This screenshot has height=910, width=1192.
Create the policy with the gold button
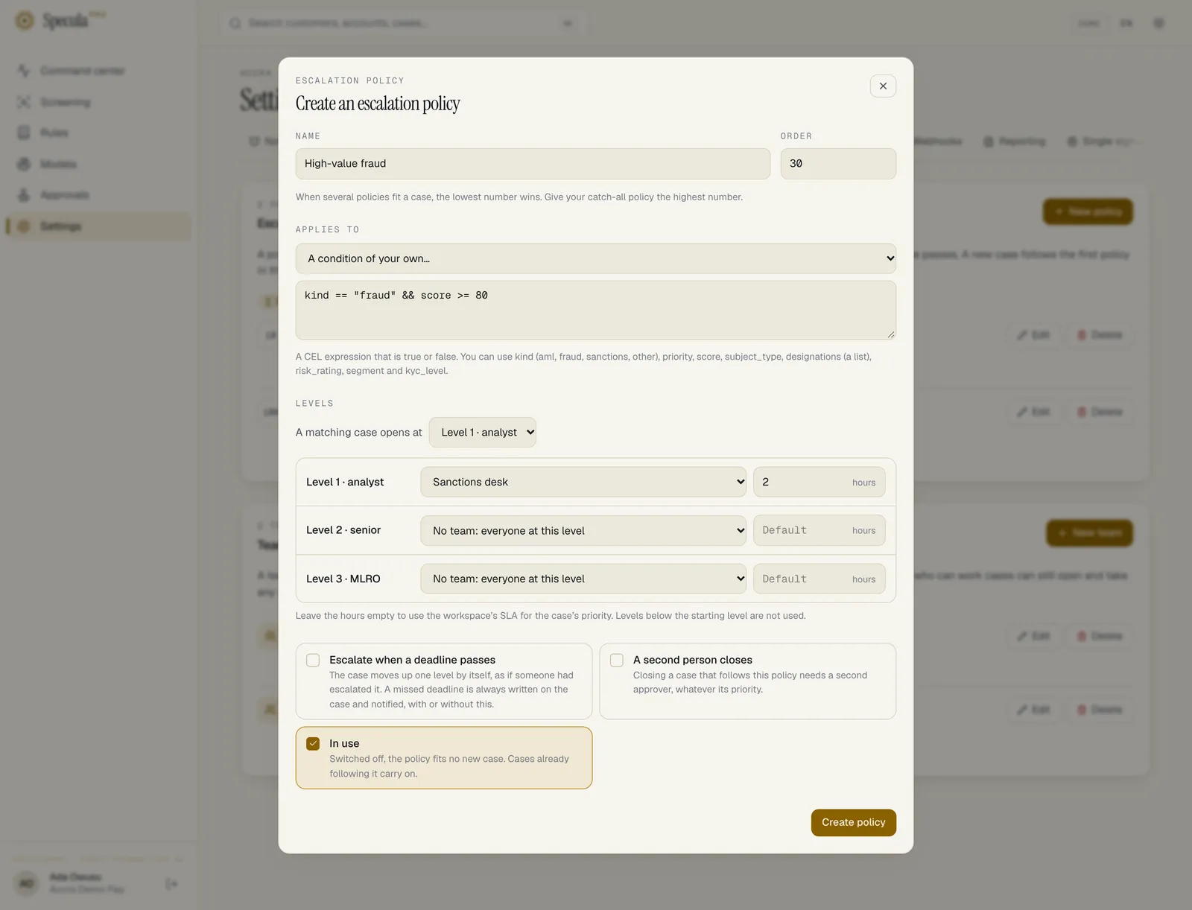coord(854,823)
